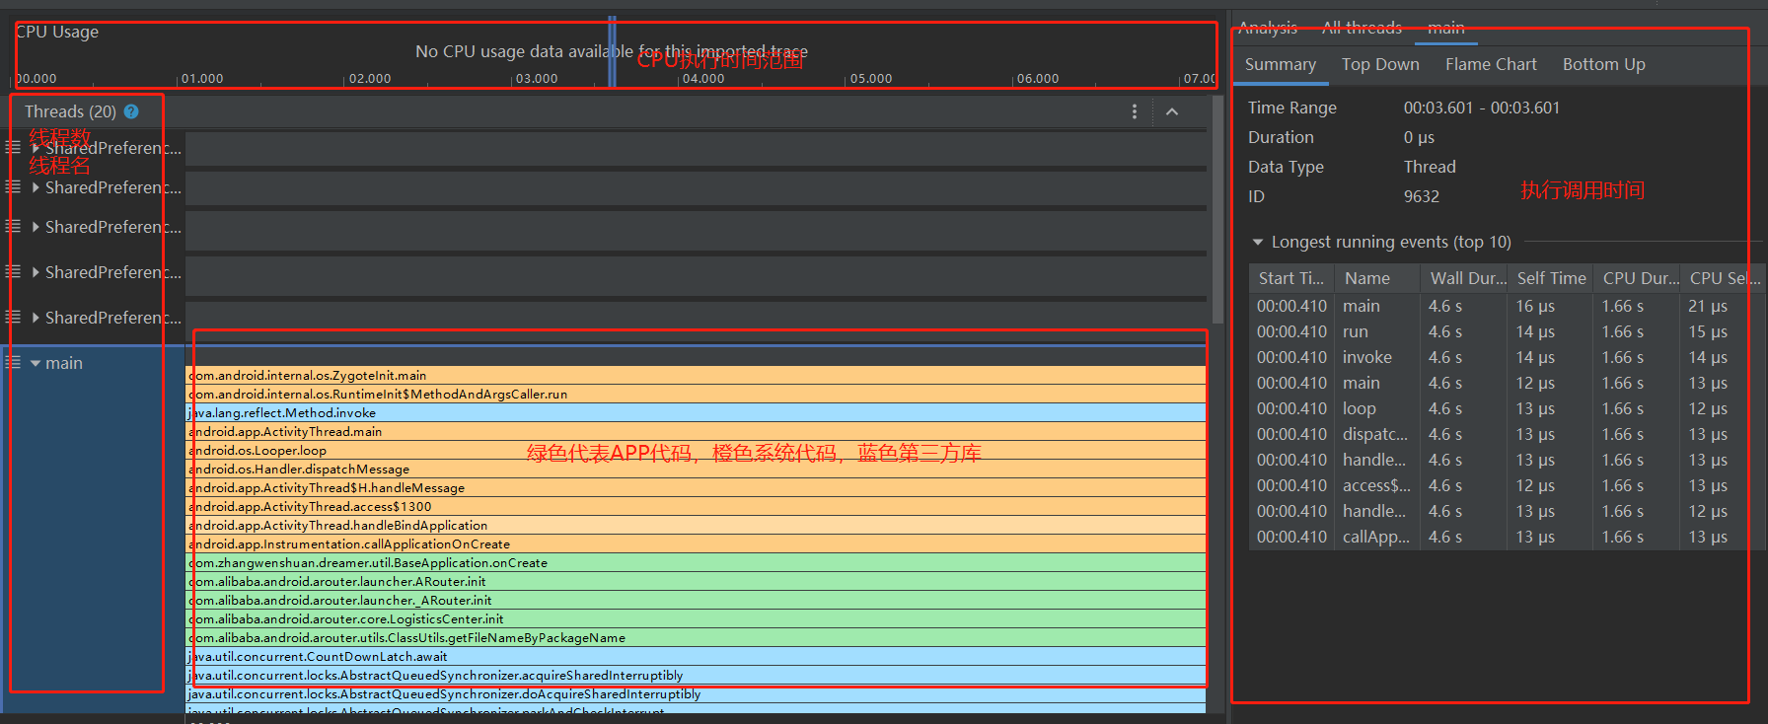
Task: Grab the handle of SharedPreferenc... row above main
Action: [x=13, y=318]
